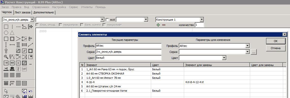Pick the double-arrow sliding sash icon
This screenshot has width=290, height=98.
coord(12,63)
